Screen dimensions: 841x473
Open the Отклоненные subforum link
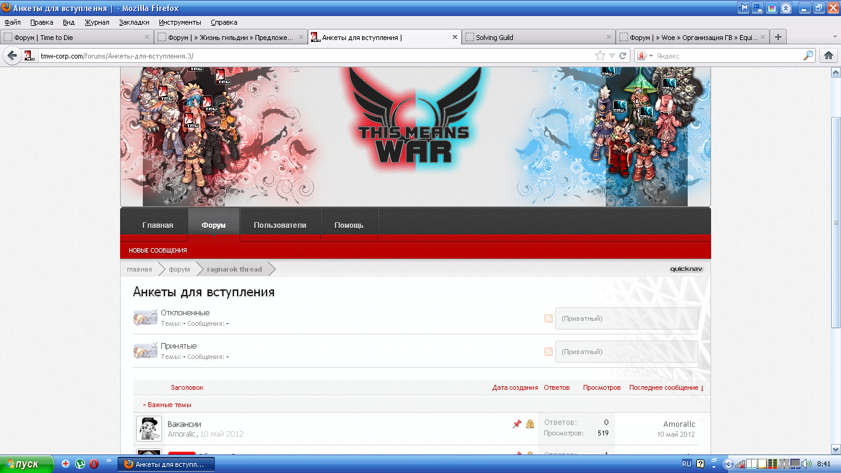tap(185, 313)
